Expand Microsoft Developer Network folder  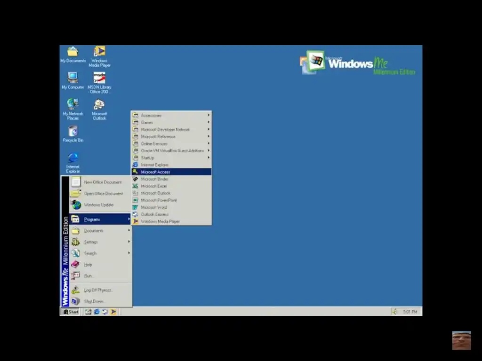(x=171, y=130)
